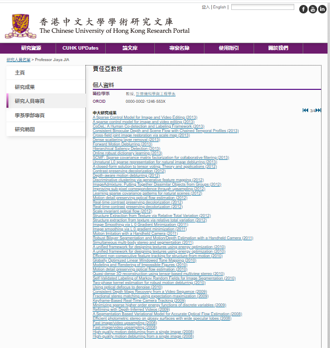This screenshot has width=330, height=348.
Task: Open Robust Bilayer Segmentation and Motion/Depth Estimation link
Action: coord(173,238)
